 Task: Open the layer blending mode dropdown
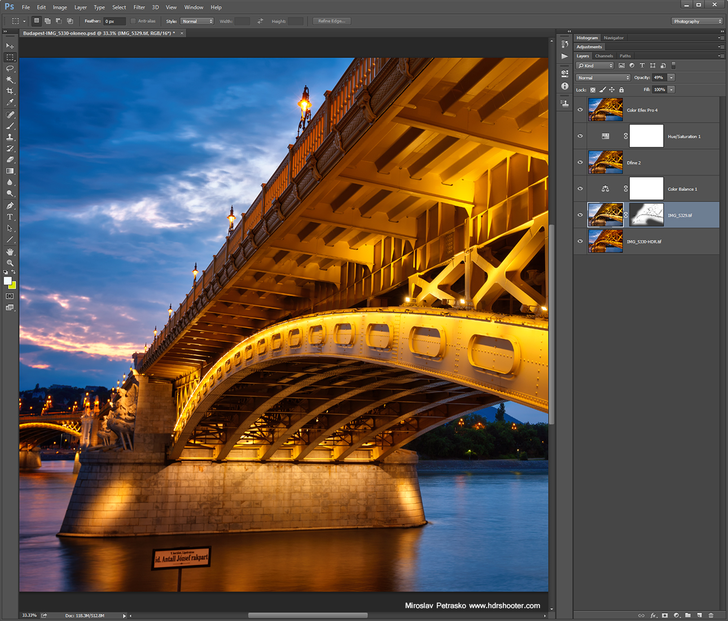(602, 77)
